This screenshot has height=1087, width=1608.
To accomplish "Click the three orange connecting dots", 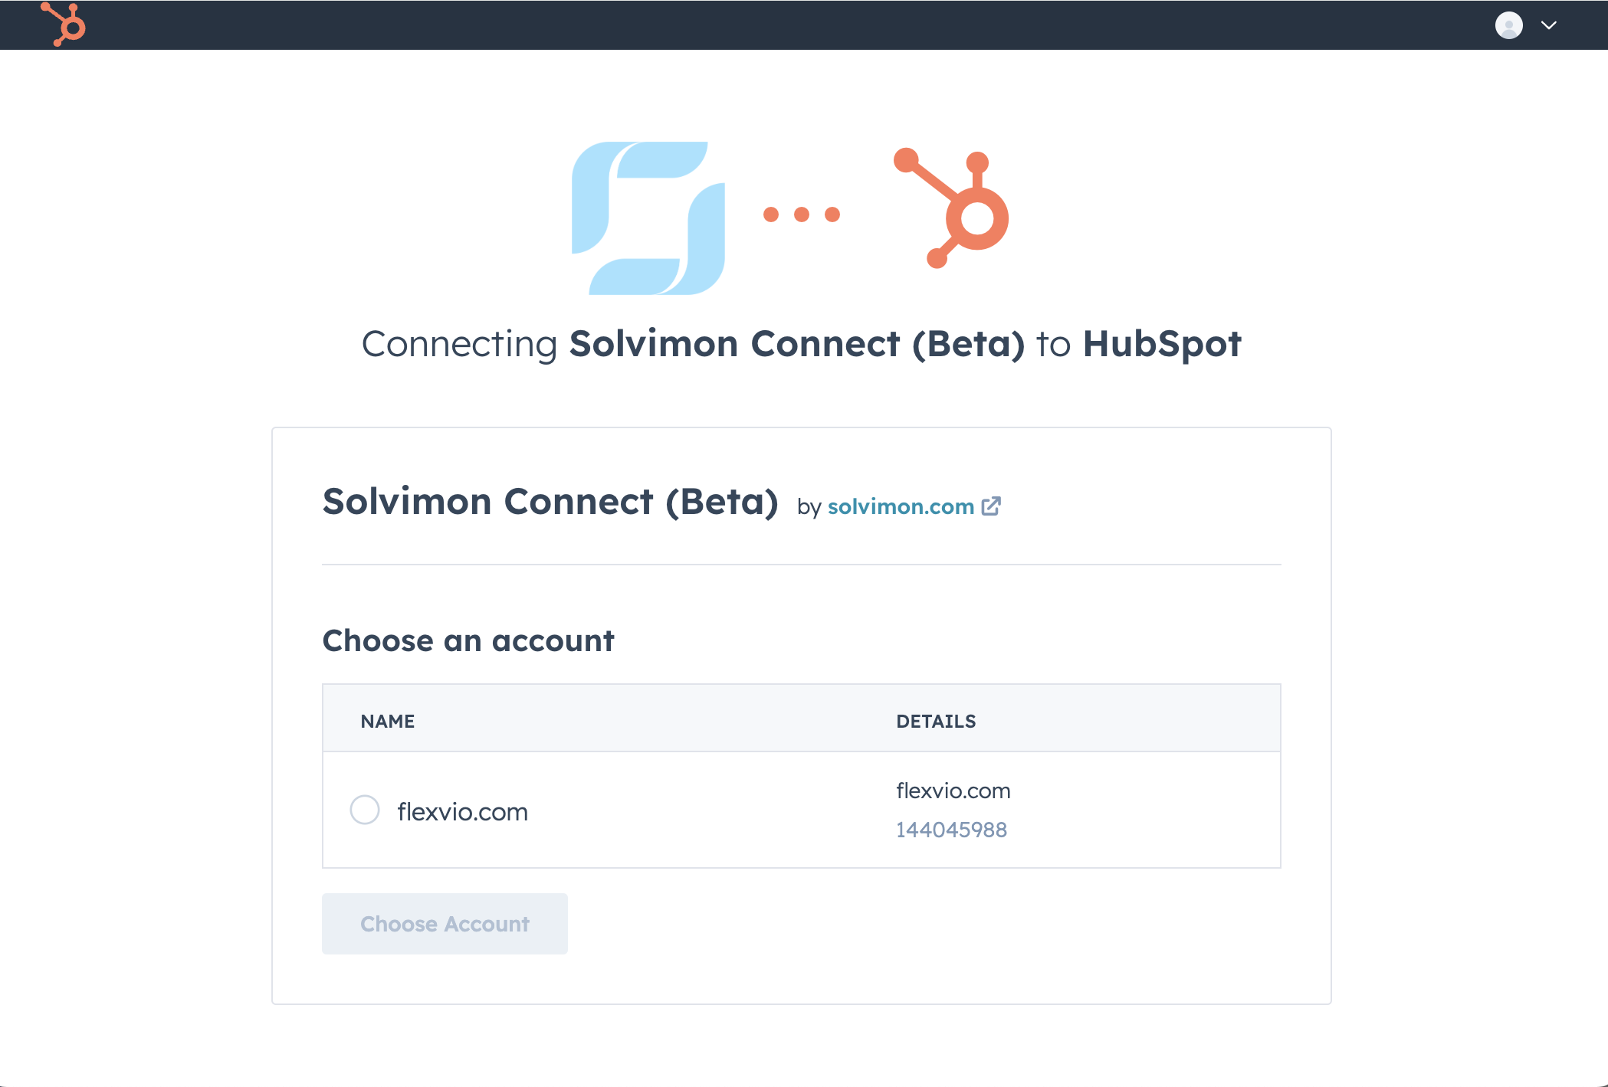I will (802, 214).
